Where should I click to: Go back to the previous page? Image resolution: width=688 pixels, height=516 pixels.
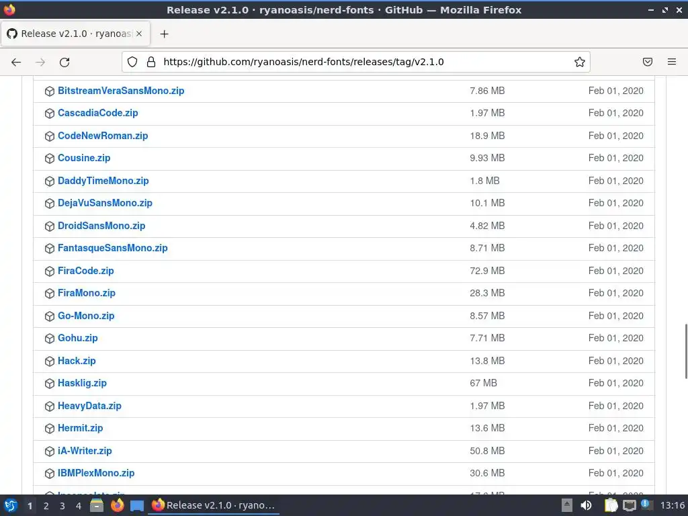16,62
